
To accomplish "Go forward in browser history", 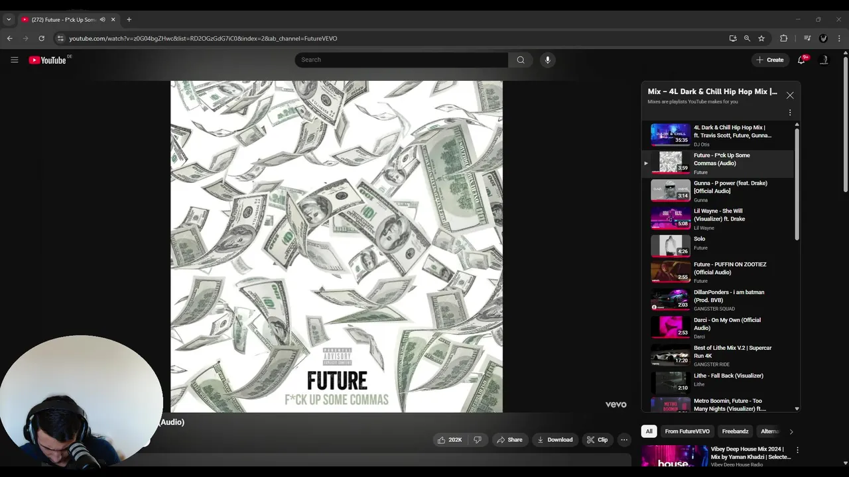I will (25, 38).
